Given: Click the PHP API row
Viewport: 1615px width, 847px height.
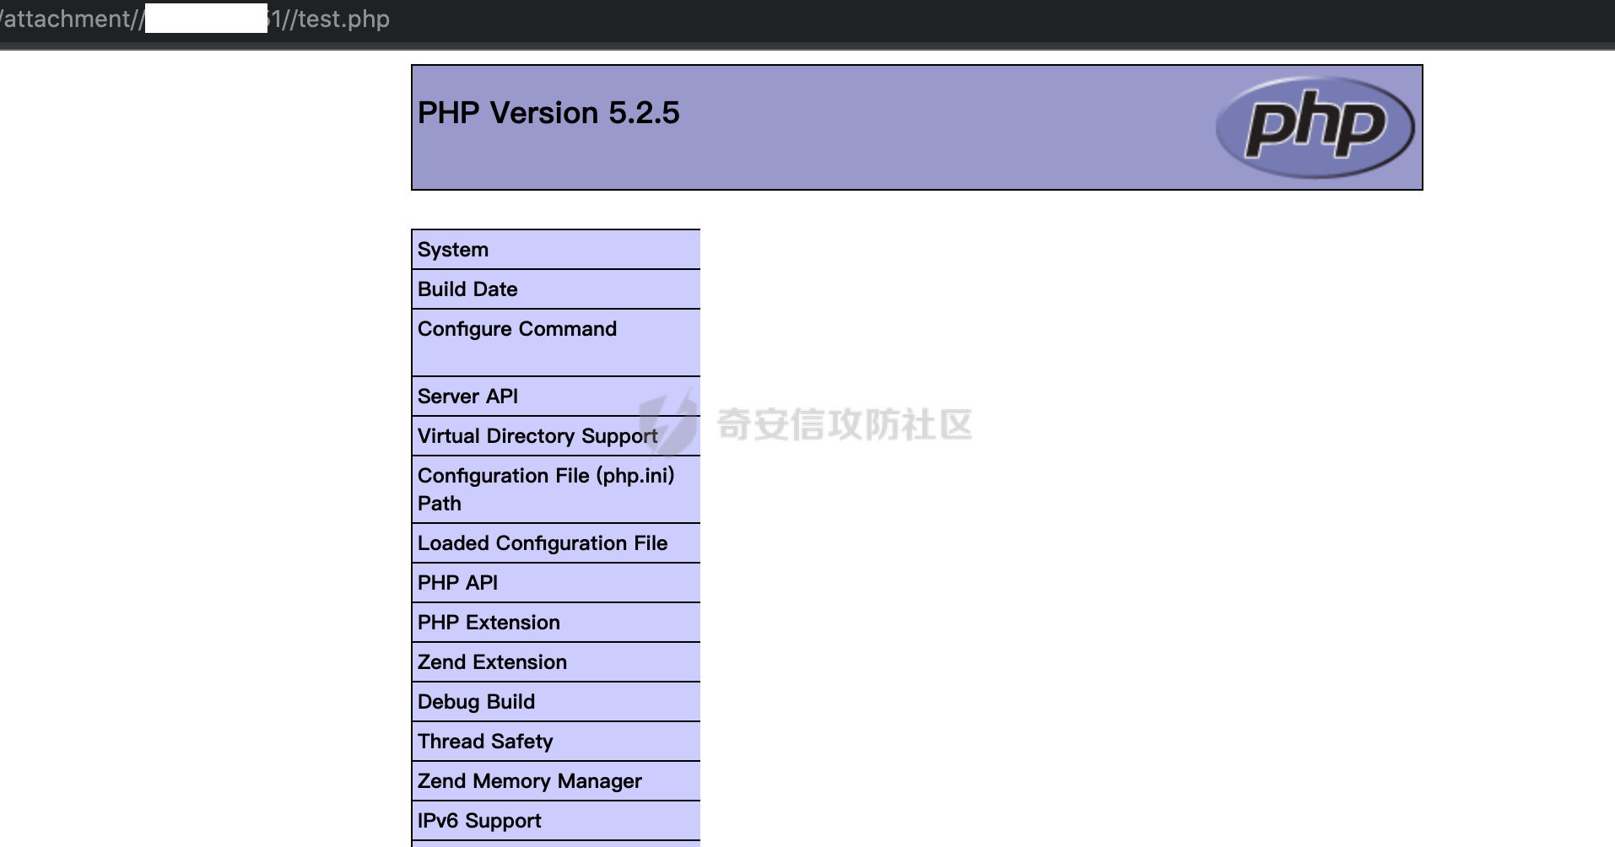Looking at the screenshot, I should (556, 583).
